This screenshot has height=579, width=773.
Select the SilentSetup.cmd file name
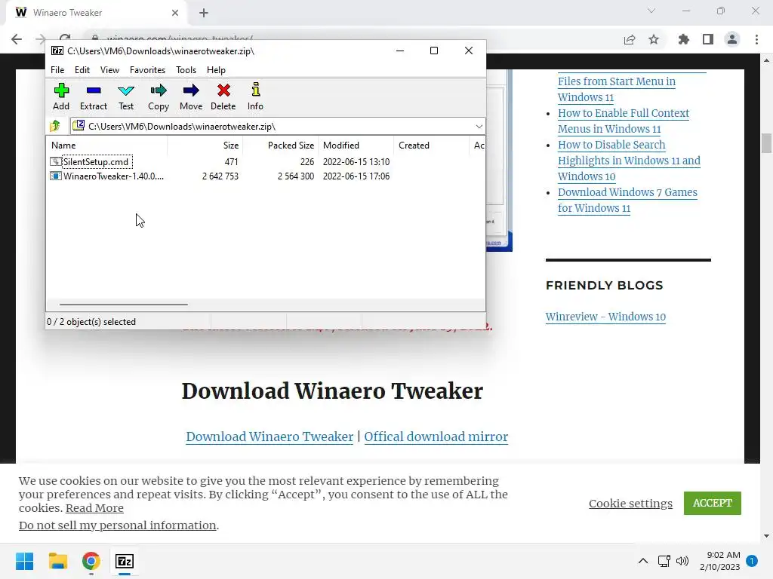pyautogui.click(x=96, y=161)
